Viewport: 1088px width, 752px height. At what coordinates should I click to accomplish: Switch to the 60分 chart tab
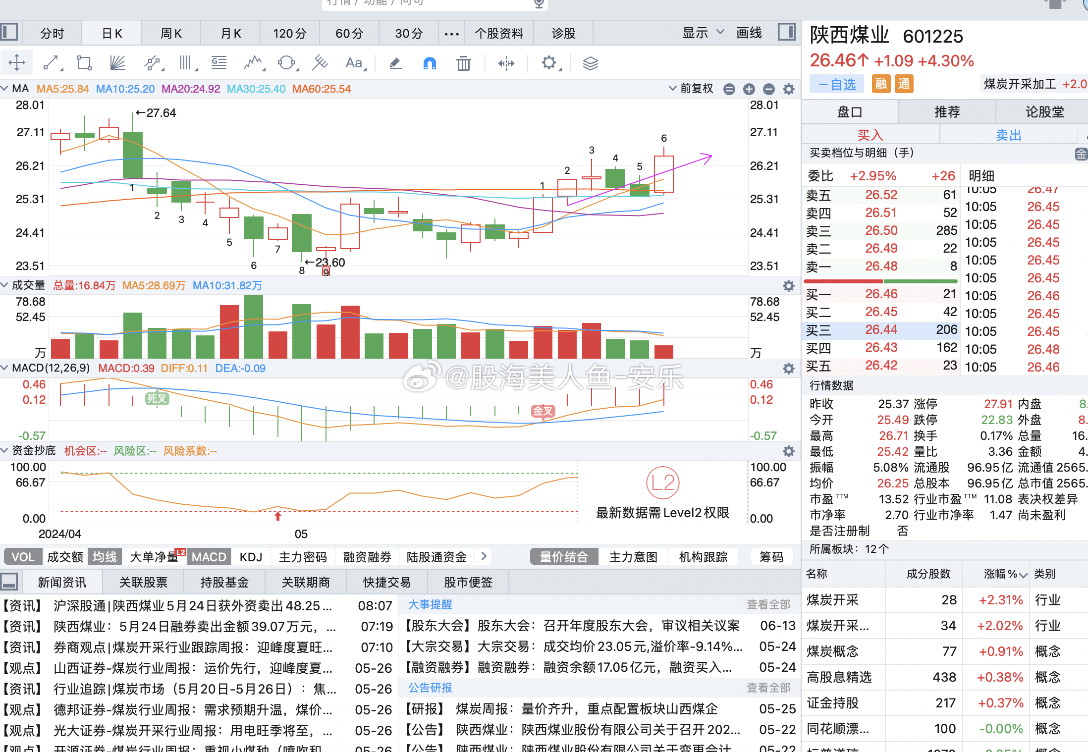click(x=349, y=33)
